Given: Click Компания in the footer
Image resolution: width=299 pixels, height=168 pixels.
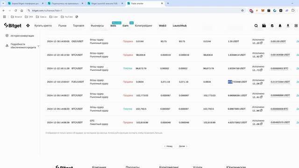Looking at the screenshot, I should pyautogui.click(x=99, y=167).
